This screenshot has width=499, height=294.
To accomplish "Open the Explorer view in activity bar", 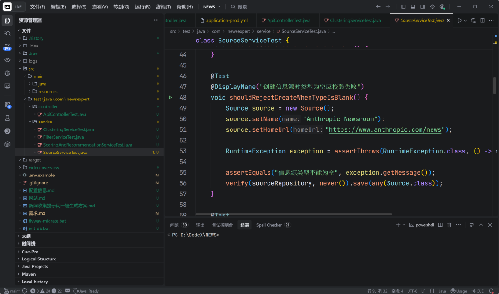I will [7, 20].
